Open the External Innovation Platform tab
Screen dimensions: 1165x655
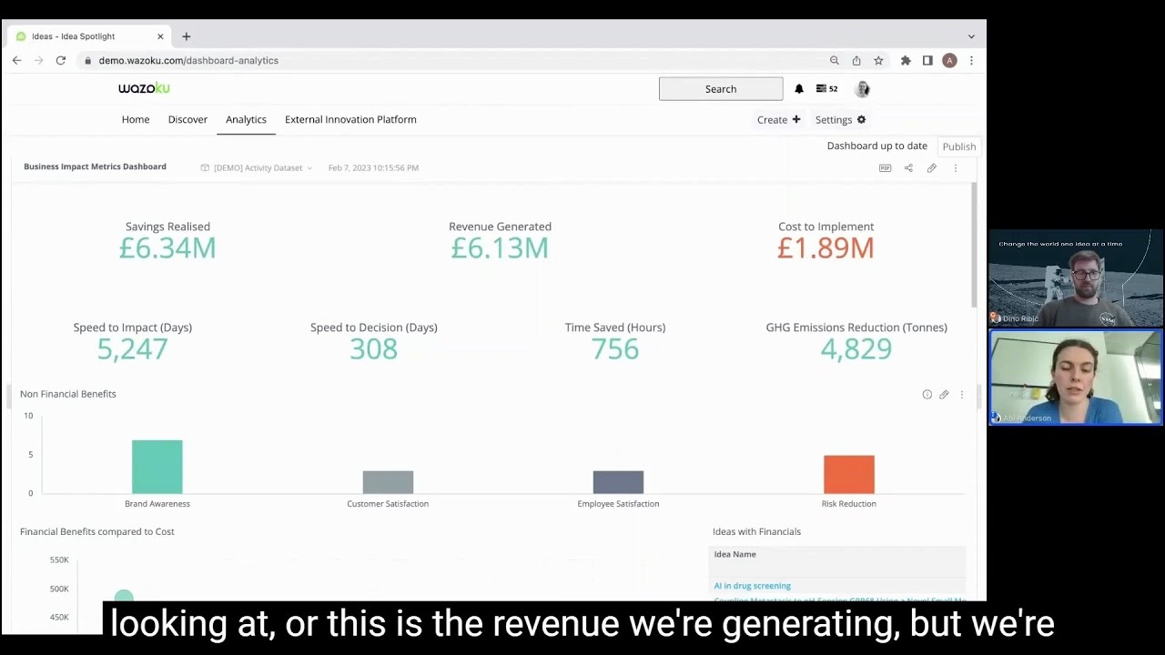click(350, 119)
